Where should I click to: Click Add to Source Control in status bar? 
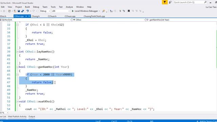point(207,121)
